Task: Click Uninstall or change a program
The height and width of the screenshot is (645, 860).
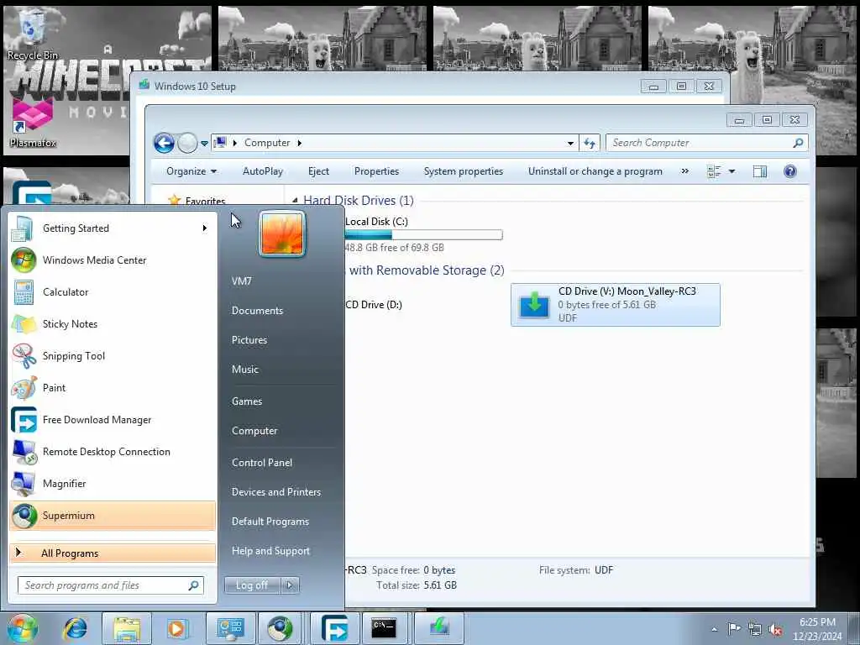Action: 595,171
